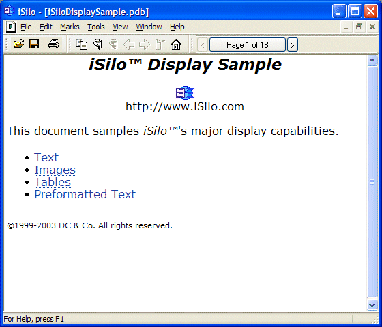Print the document with the printer icon
Viewport: 382px width, 327px height.
pos(54,44)
